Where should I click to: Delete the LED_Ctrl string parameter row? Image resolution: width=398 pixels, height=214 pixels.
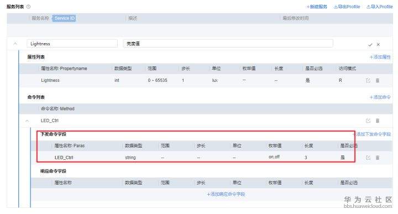pyautogui.click(x=378, y=158)
